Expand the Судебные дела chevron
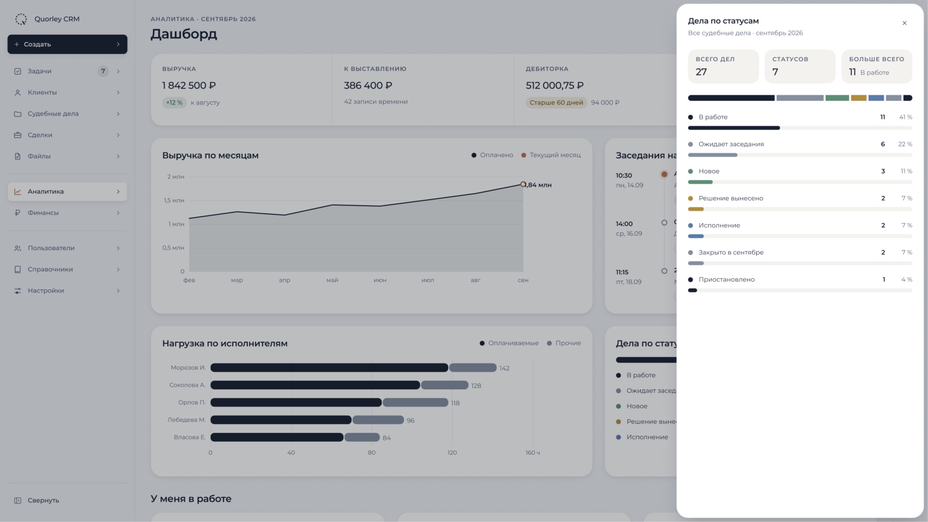 pyautogui.click(x=118, y=114)
